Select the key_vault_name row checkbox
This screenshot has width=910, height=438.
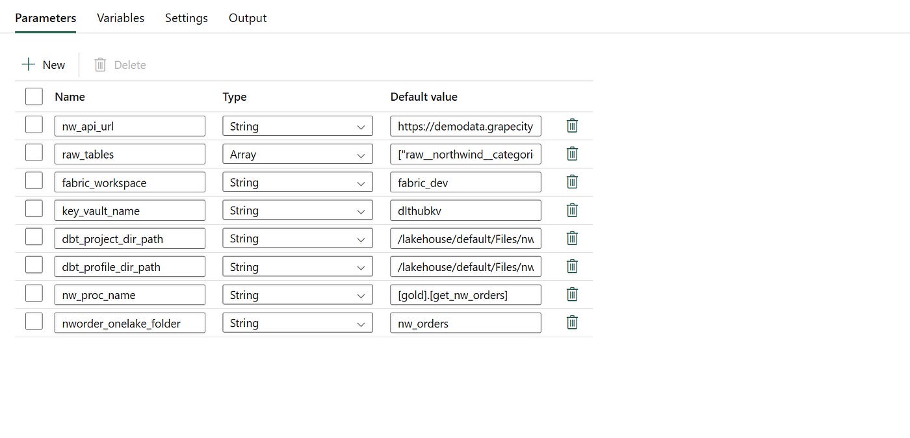34,209
